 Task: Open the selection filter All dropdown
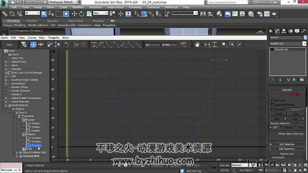click(x=32, y=13)
